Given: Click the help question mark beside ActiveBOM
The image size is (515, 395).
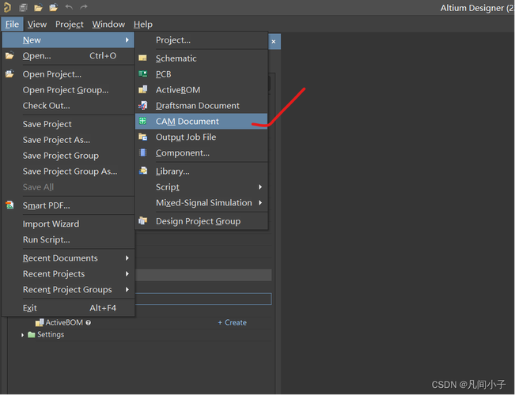Looking at the screenshot, I should [88, 323].
